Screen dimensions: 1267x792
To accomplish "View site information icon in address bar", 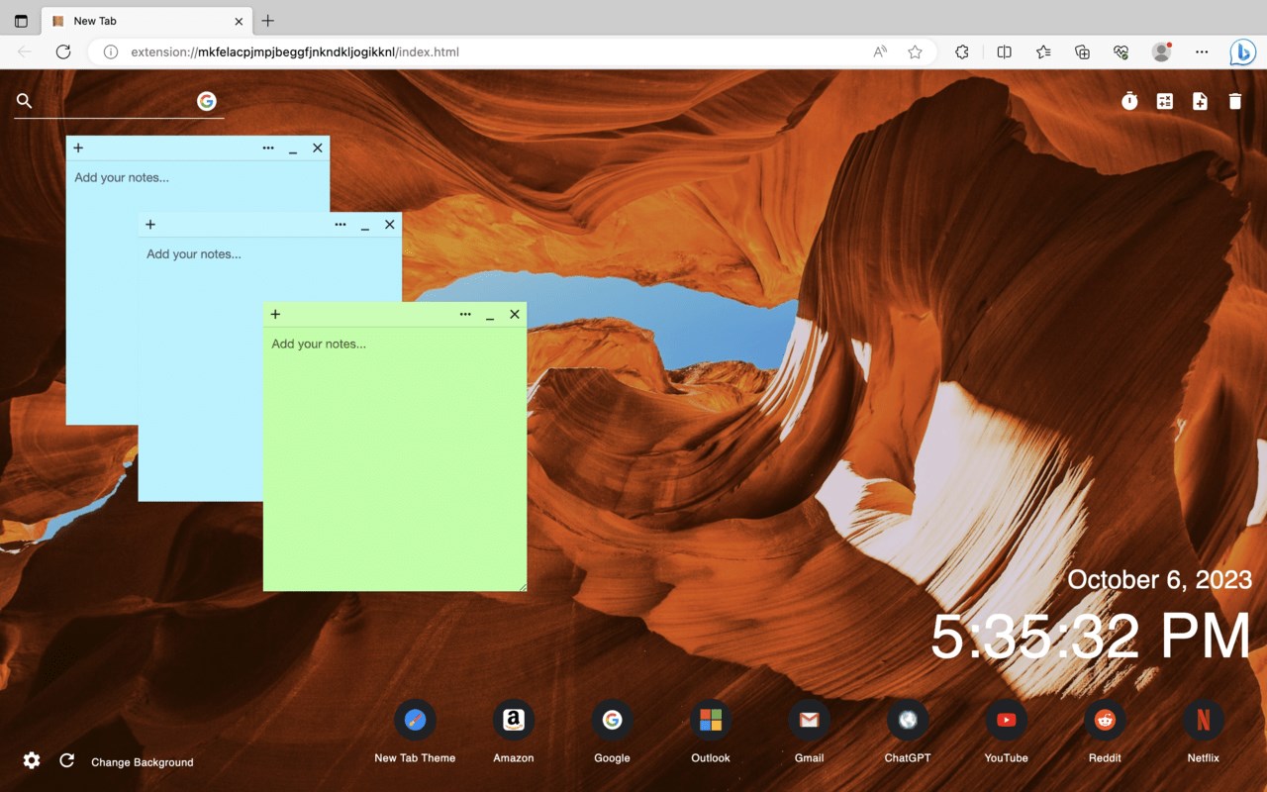I will pyautogui.click(x=111, y=51).
